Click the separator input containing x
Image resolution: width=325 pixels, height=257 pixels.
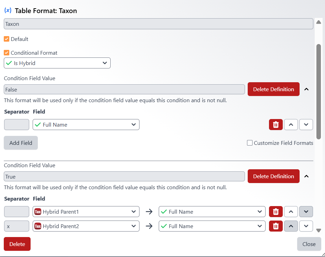click(x=16, y=226)
